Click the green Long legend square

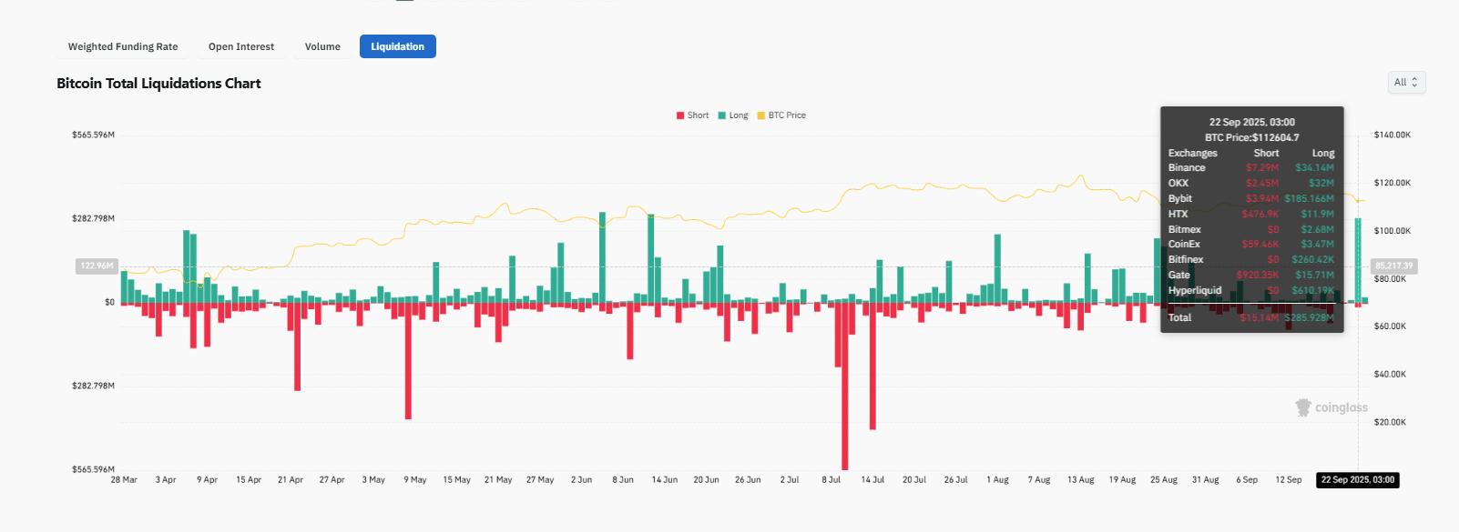pos(722,115)
